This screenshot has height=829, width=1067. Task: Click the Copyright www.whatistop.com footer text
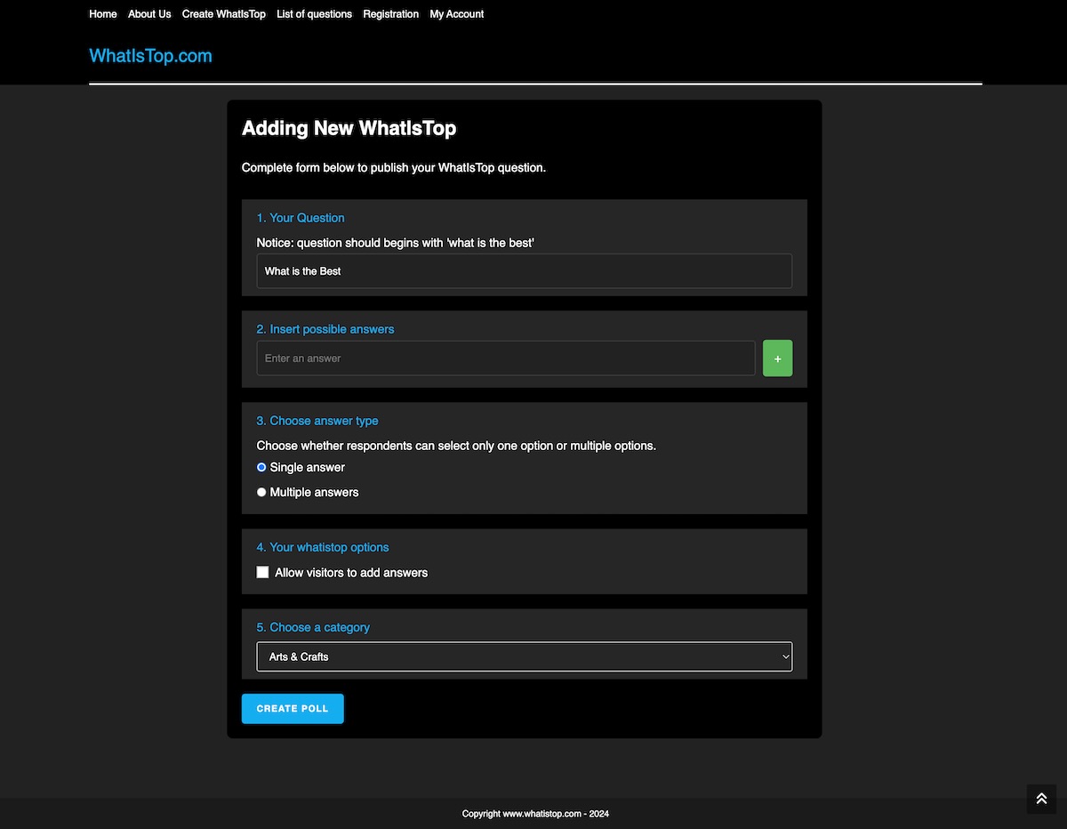(x=534, y=814)
